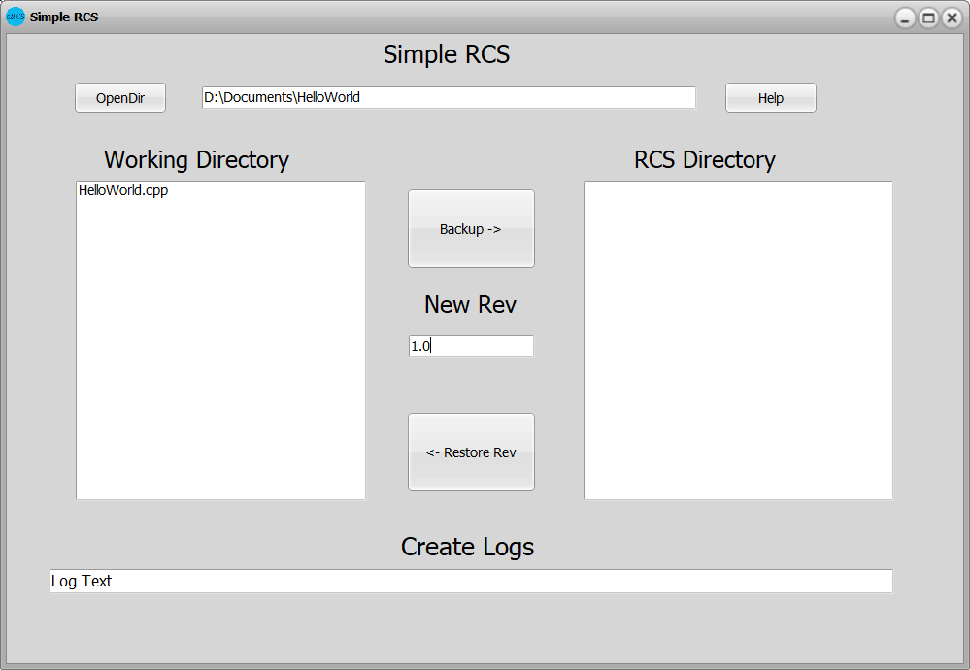Click the large Simple RCS heading
The image size is (970, 670).
(x=447, y=54)
